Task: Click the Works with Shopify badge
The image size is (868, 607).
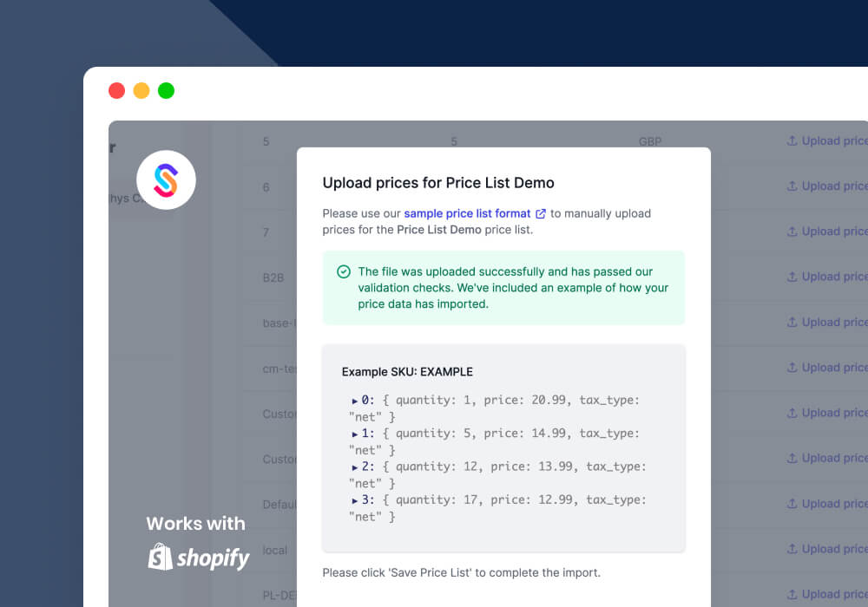Action: pyautogui.click(x=195, y=542)
